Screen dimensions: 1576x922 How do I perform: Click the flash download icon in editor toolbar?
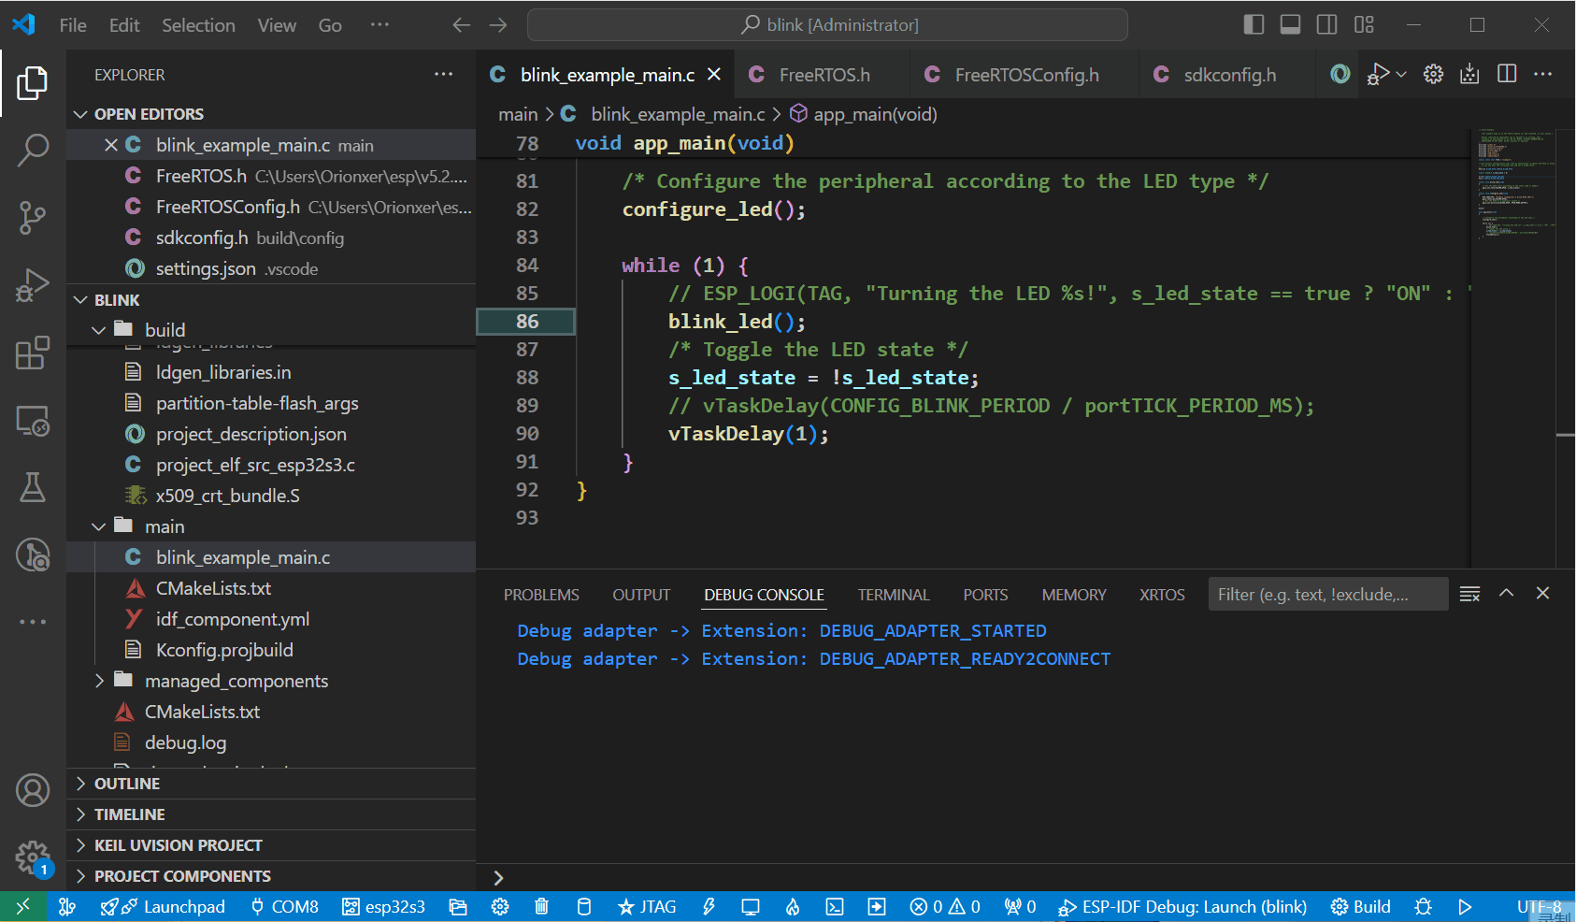[1469, 74]
